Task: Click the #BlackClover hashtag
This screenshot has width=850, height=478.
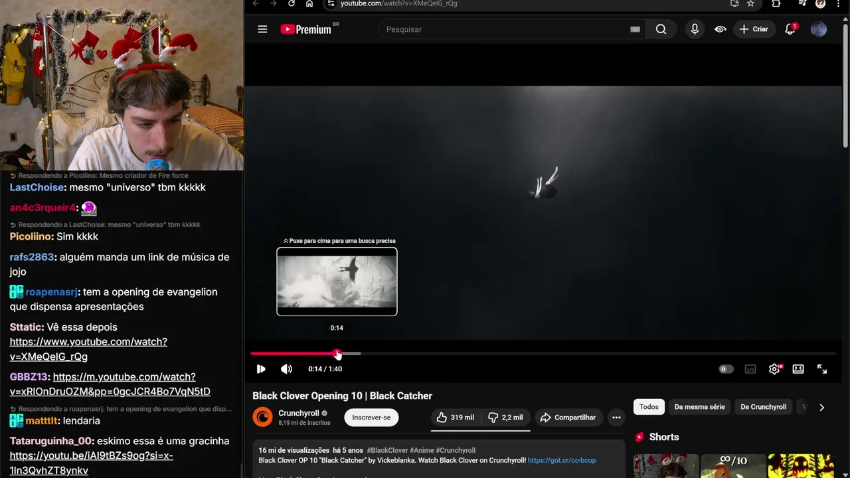Action: pyautogui.click(x=386, y=450)
